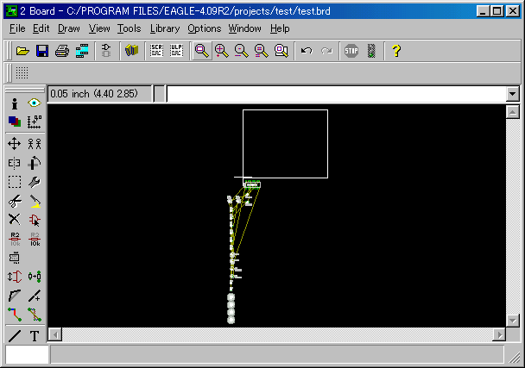
Task: Run a ULP program icon
Action: click(176, 51)
